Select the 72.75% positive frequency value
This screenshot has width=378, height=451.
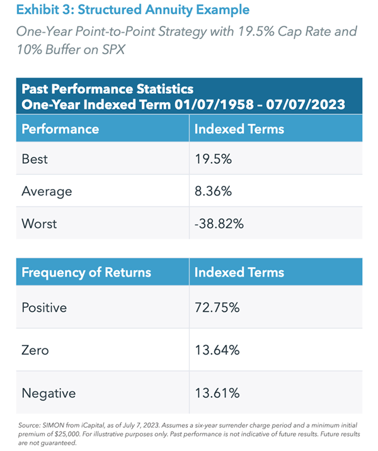(217, 308)
